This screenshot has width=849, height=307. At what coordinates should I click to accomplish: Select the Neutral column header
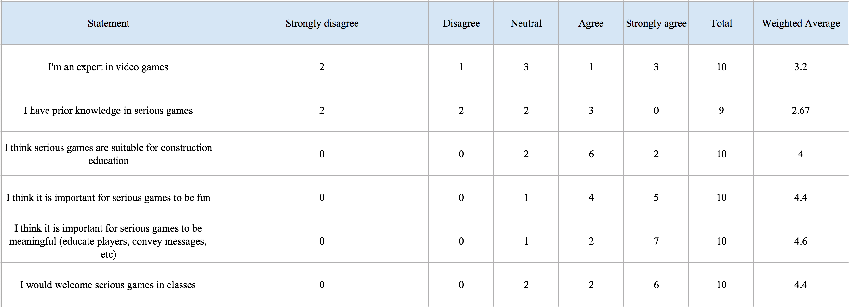point(526,23)
